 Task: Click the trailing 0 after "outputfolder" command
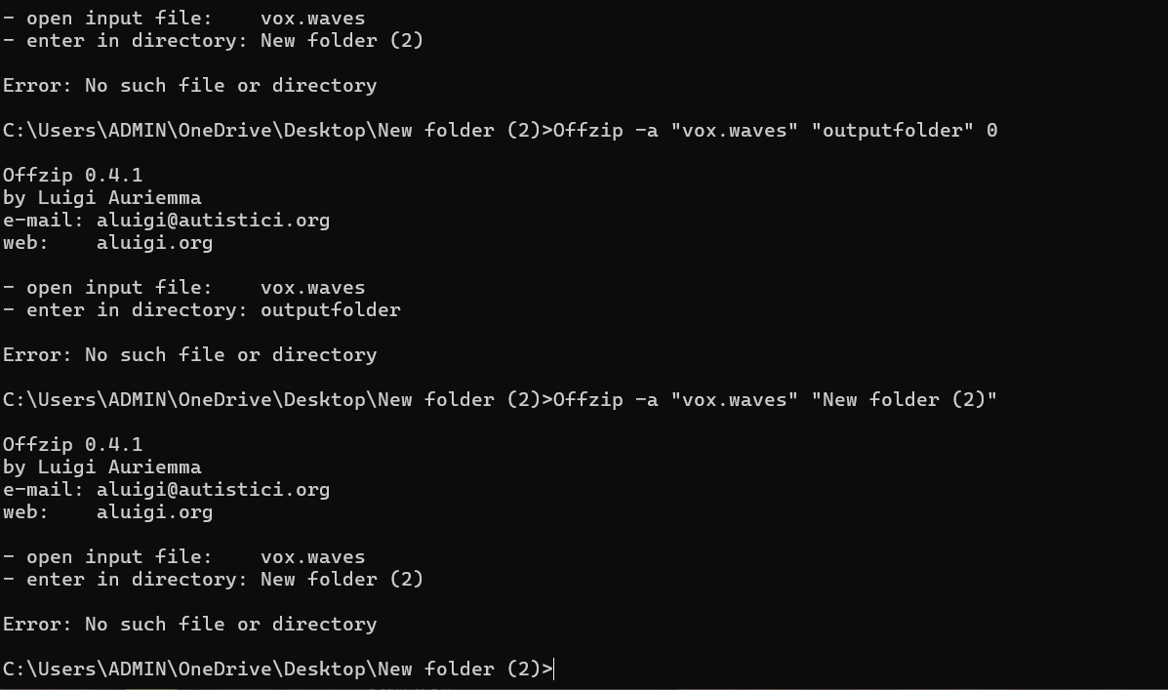(991, 131)
